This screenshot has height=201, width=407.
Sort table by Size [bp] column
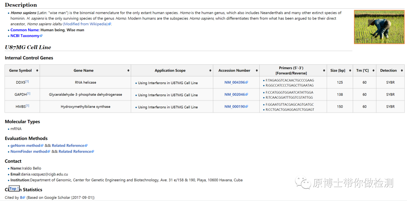click(x=350, y=70)
